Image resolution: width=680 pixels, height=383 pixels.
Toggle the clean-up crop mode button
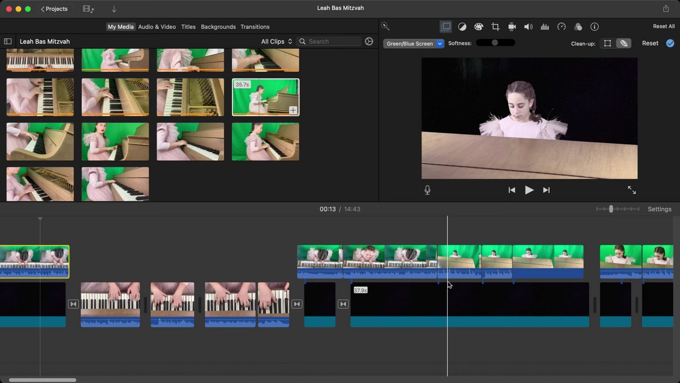608,43
